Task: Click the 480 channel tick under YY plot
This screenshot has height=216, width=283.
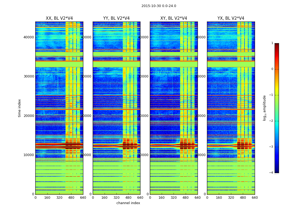Action: pos(128,198)
